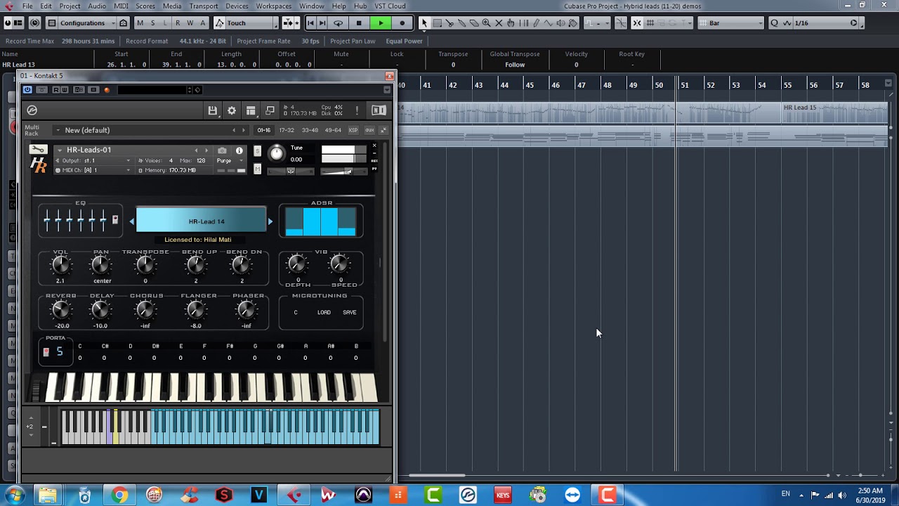The width and height of the screenshot is (899, 506).
Task: Open Kontakt workspace layout menu
Action: tap(251, 110)
